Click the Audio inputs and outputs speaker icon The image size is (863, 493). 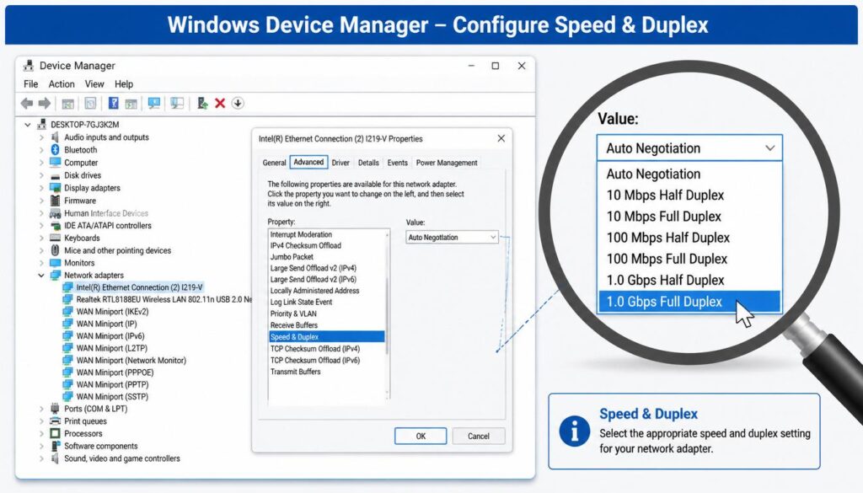pos(55,137)
